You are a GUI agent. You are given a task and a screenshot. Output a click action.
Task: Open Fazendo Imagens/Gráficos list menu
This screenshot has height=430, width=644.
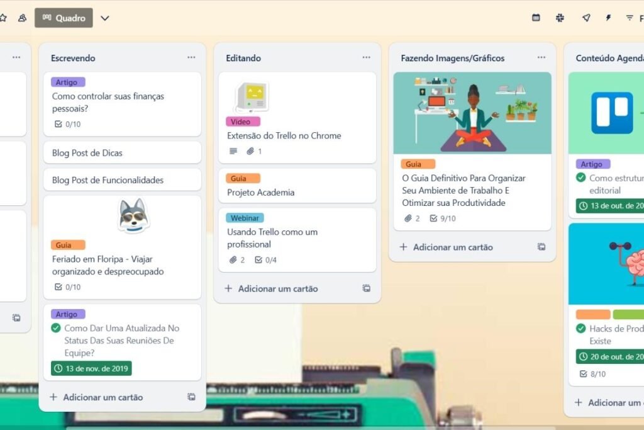pyautogui.click(x=541, y=58)
